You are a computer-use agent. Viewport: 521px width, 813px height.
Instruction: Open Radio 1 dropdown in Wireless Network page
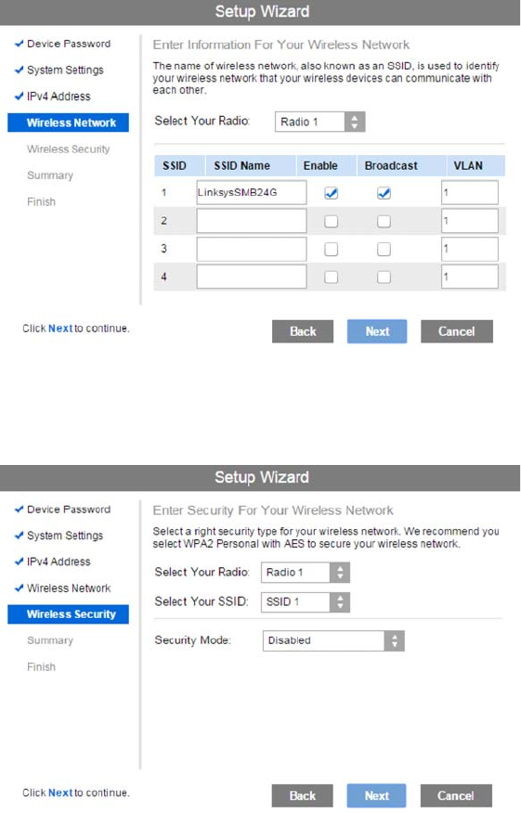tap(320, 122)
